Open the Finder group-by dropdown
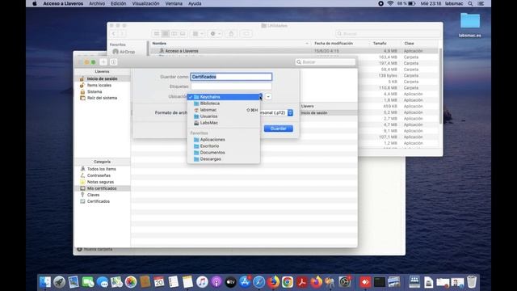 pos(198,34)
